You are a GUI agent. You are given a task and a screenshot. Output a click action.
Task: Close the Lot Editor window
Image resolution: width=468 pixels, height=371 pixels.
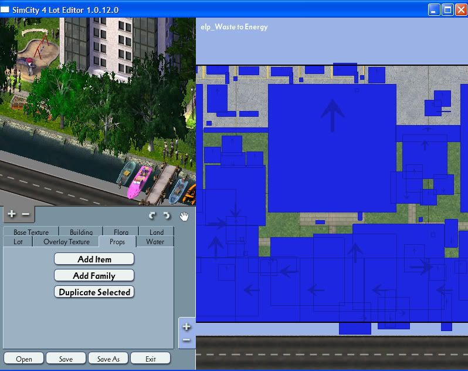pyautogui.click(x=461, y=10)
